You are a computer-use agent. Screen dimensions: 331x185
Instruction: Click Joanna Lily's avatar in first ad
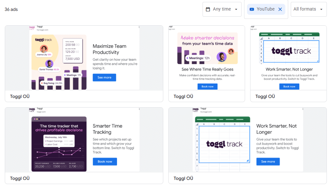tap(44, 49)
